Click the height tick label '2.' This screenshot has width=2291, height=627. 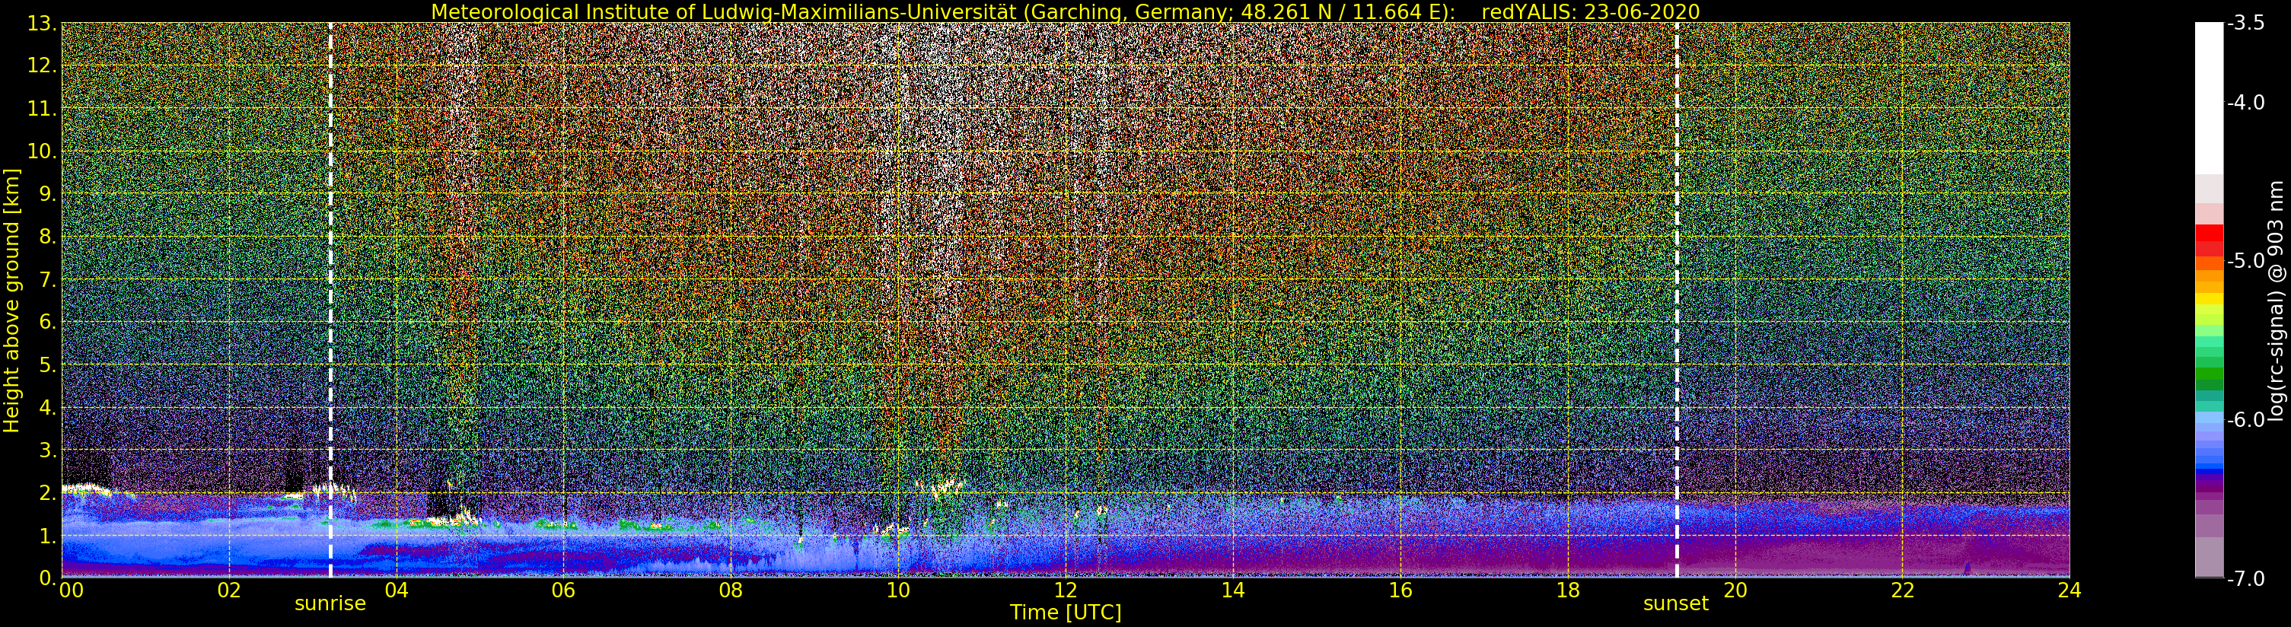[47, 493]
